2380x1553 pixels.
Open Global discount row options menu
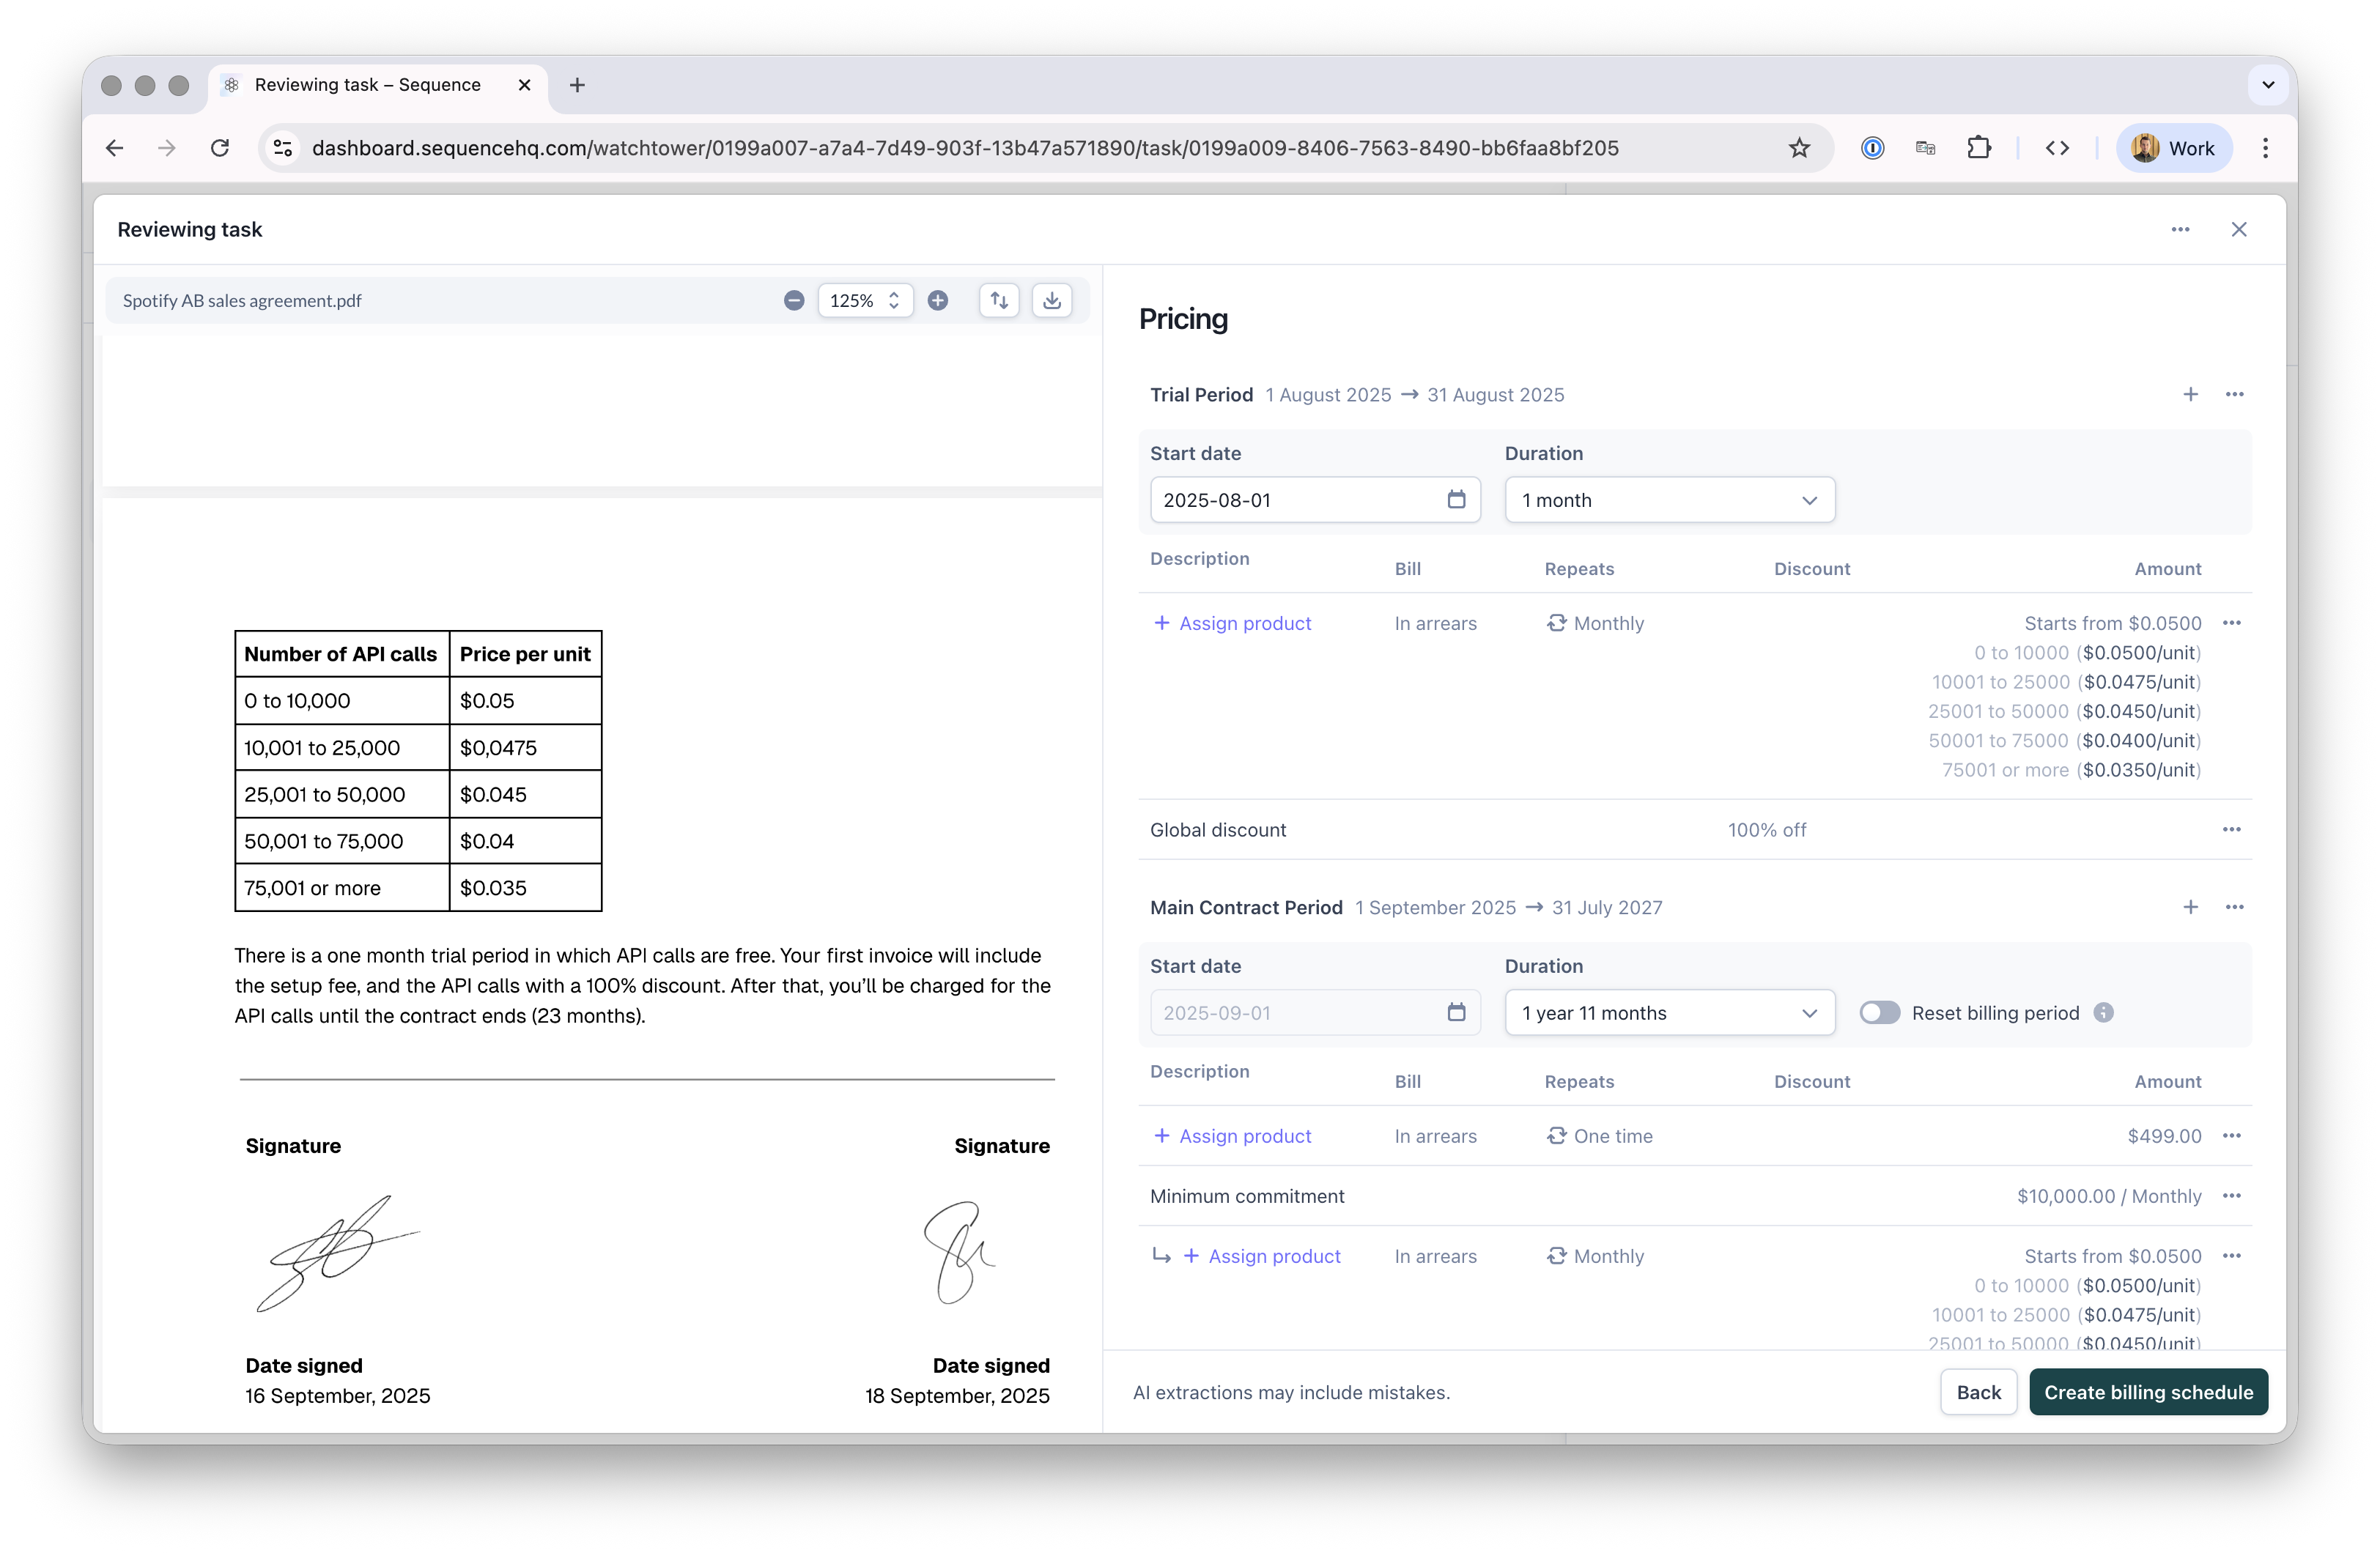point(2231,829)
